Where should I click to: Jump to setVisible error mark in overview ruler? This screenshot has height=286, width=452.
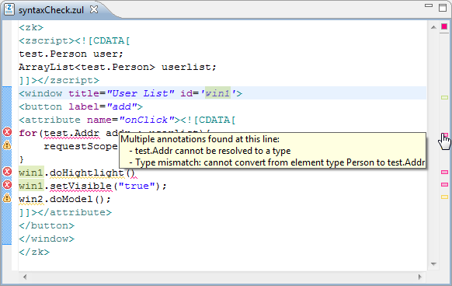click(x=444, y=184)
